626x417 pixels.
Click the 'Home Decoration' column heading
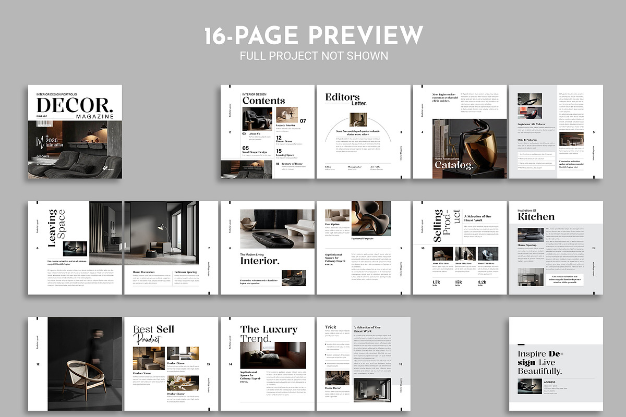pos(143,272)
